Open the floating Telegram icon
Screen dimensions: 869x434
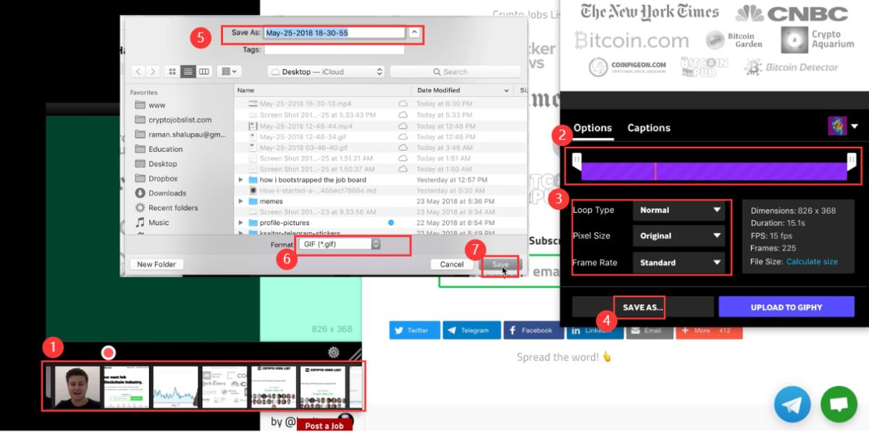(792, 404)
